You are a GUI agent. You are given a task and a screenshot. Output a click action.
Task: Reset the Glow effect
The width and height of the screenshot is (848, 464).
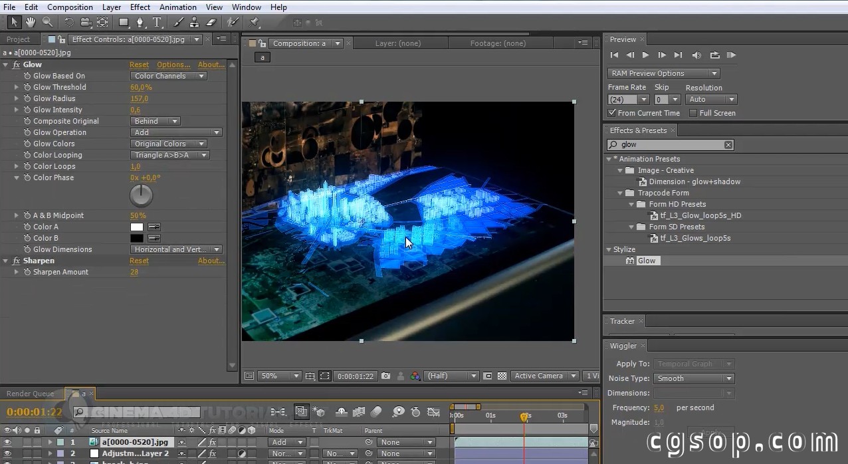(139, 64)
